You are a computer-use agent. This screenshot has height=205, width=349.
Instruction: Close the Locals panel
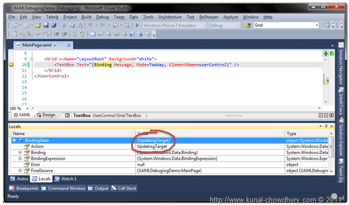pyautogui.click(x=332, y=126)
